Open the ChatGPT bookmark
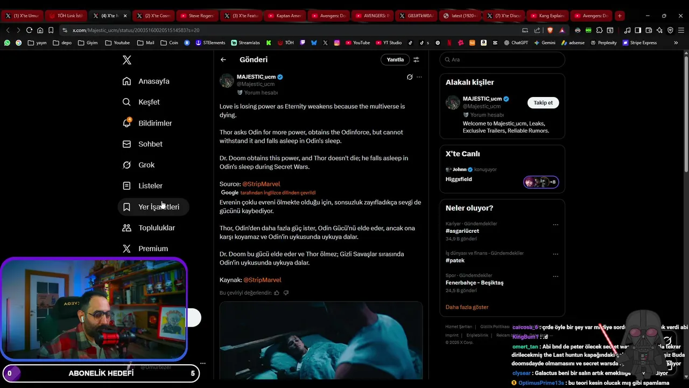Viewport: 689px width, 388px height. (516, 43)
